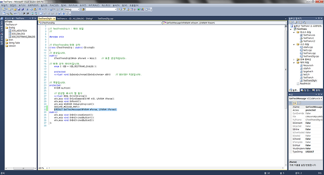Open the File menu (first menu)
This screenshot has width=324, height=175.
point(4,5)
